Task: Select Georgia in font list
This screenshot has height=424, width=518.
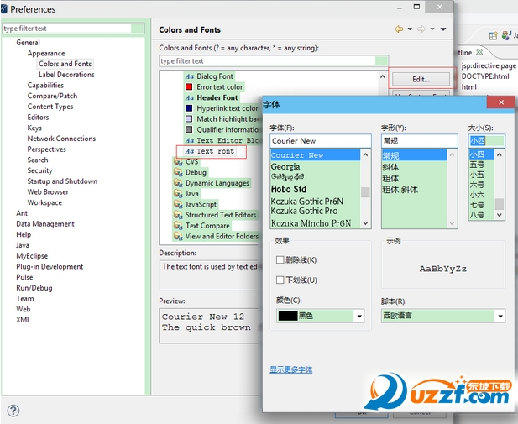Action: click(285, 166)
